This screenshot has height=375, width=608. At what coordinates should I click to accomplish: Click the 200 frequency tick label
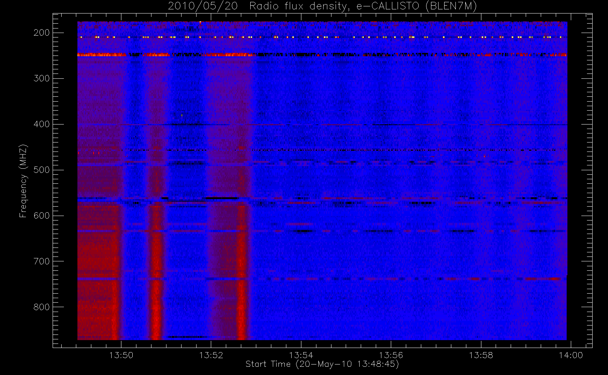point(42,33)
